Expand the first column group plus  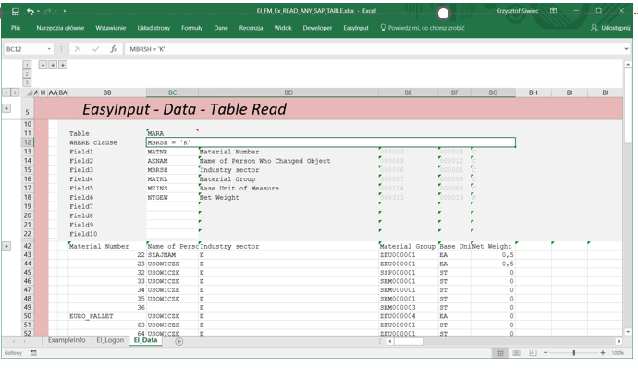coord(43,65)
